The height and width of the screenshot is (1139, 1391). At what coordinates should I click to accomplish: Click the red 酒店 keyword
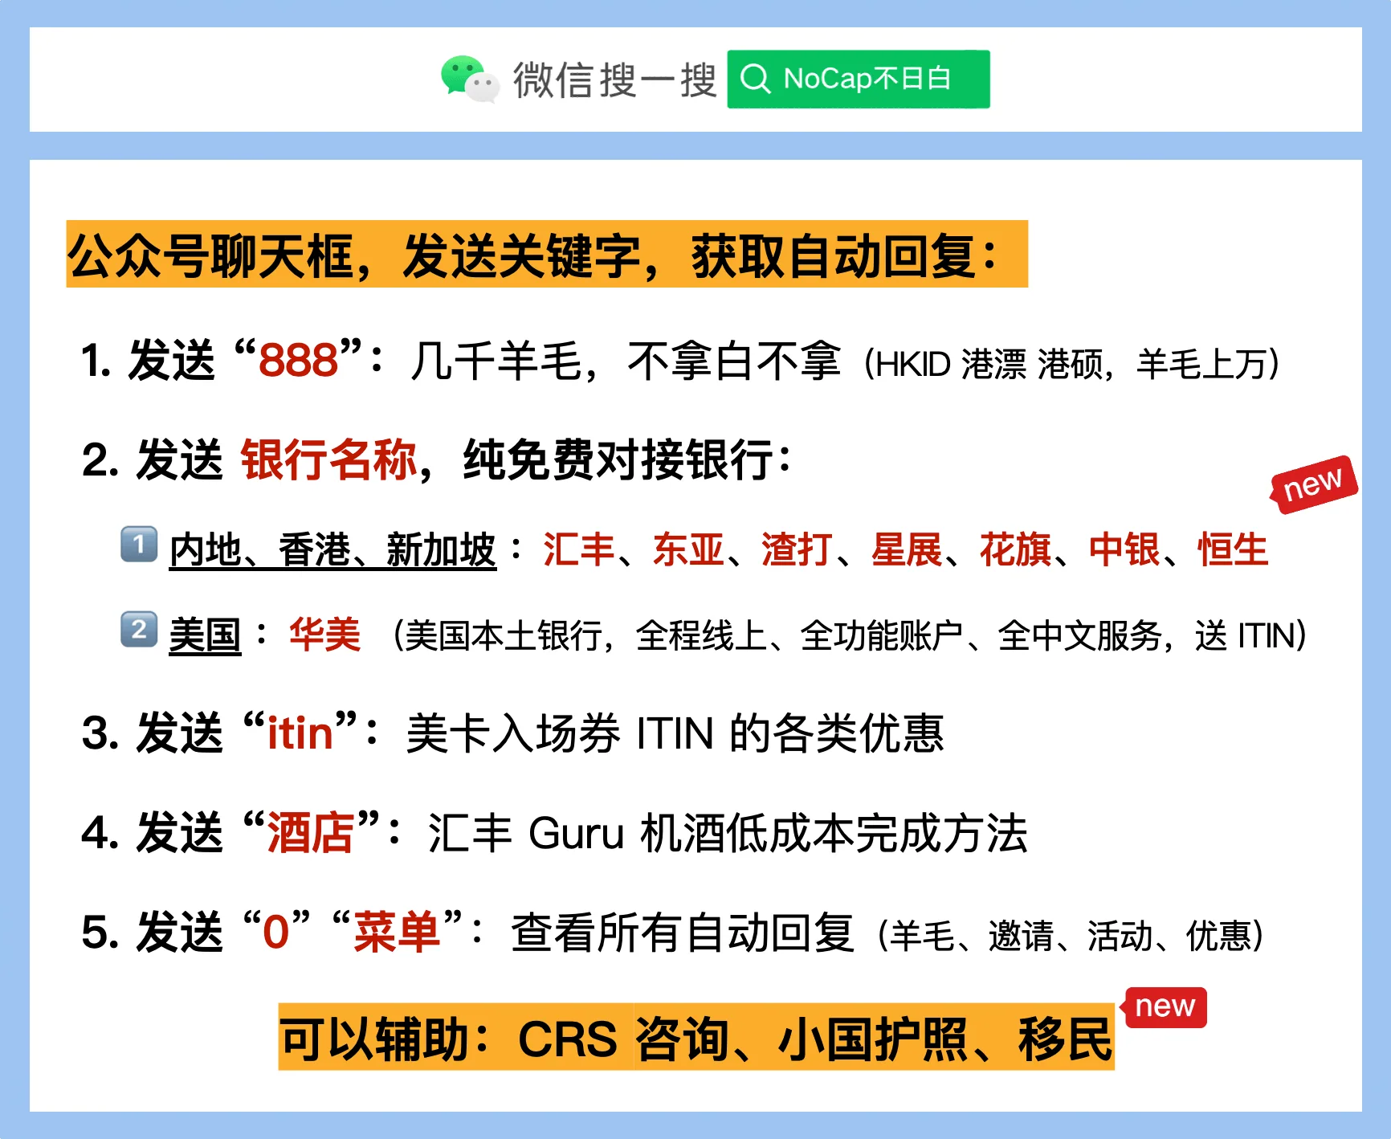pyautogui.click(x=310, y=832)
